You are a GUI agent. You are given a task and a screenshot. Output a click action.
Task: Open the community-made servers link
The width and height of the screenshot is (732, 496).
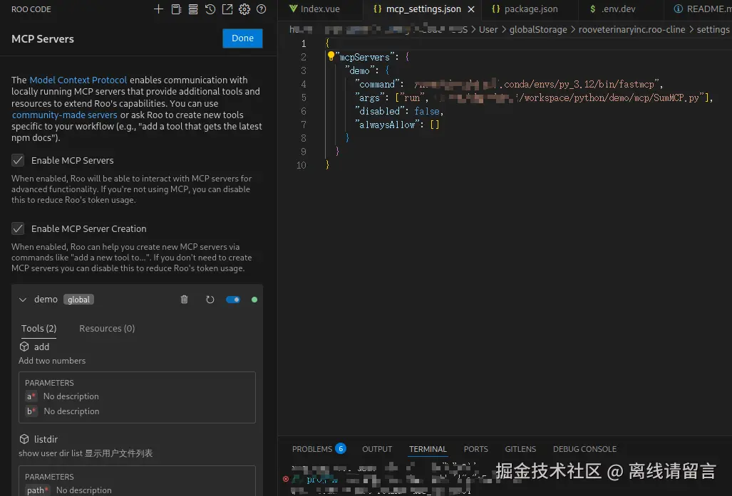click(64, 115)
